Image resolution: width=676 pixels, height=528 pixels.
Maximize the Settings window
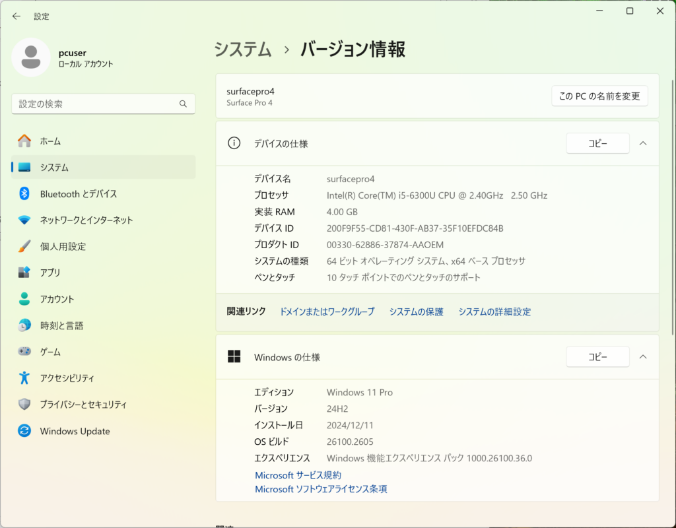click(x=630, y=11)
